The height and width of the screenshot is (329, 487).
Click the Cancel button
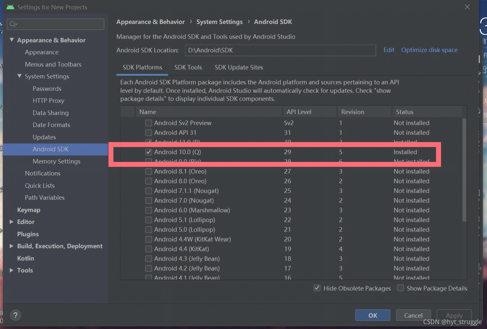413,315
